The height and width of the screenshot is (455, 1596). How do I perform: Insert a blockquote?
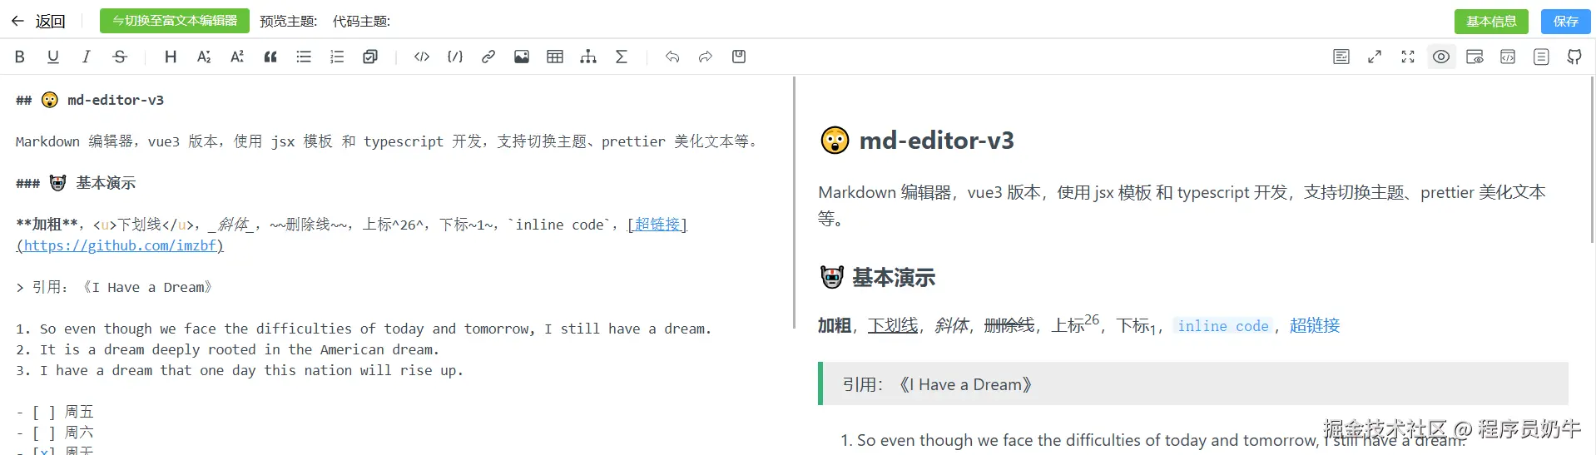point(270,57)
